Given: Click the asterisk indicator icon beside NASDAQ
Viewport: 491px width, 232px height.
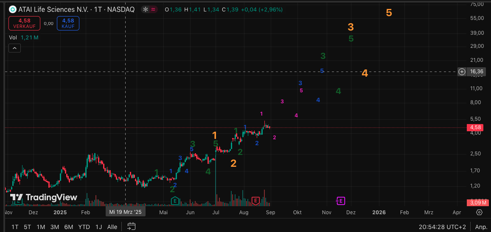Looking at the screenshot, I should pos(146,9).
